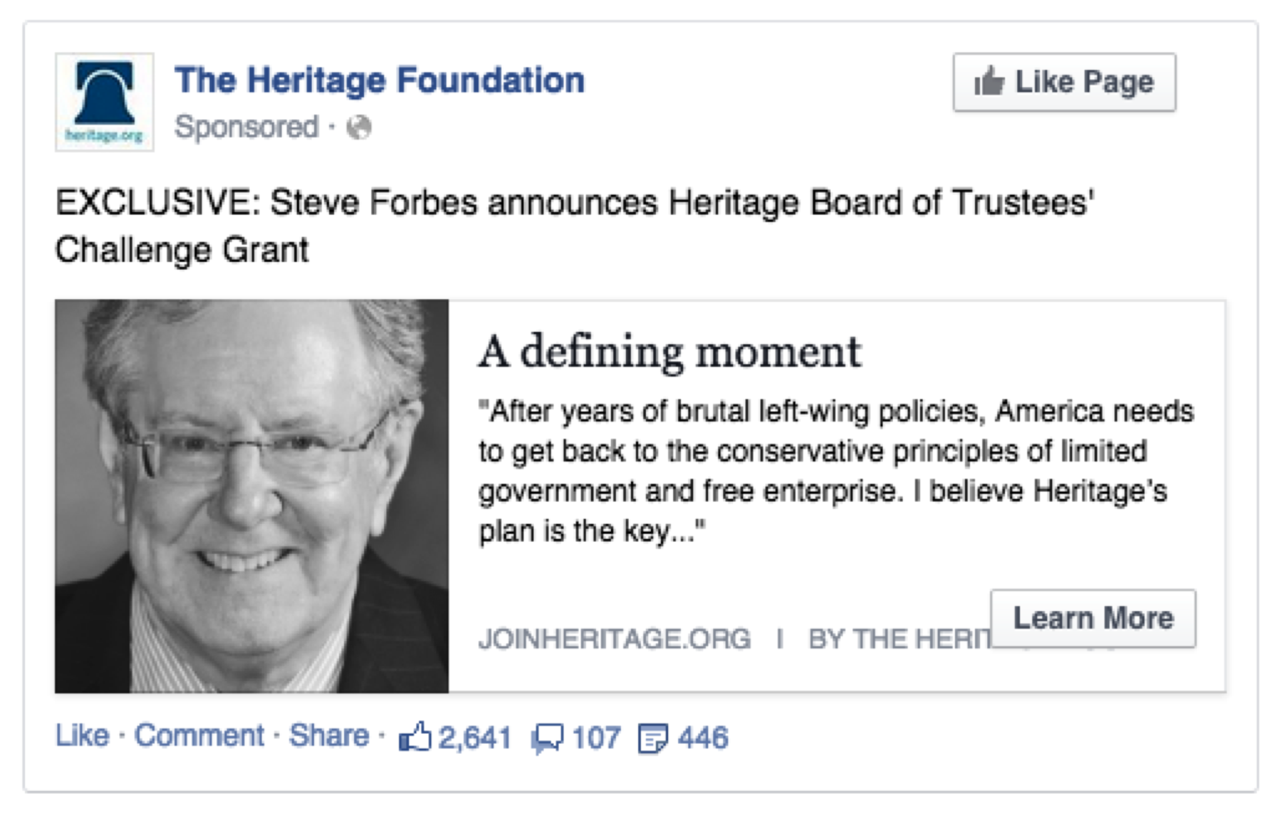Click the thumbs-up icon beside 2,641
Screen dimensions: 1287x821
tap(415, 737)
